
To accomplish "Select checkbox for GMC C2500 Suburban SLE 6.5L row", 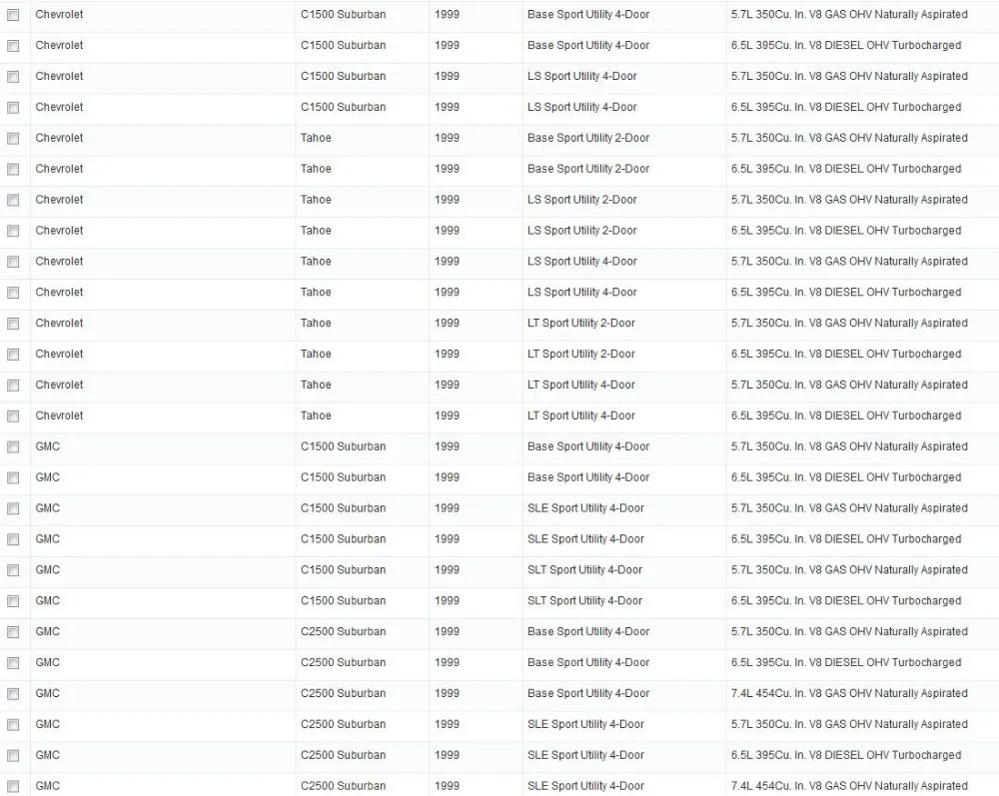I will point(13,756).
